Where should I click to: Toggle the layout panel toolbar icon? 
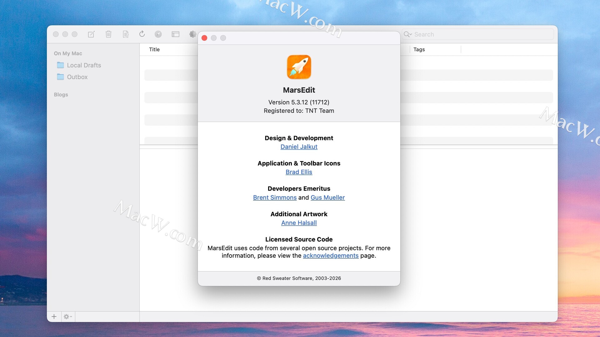point(175,34)
